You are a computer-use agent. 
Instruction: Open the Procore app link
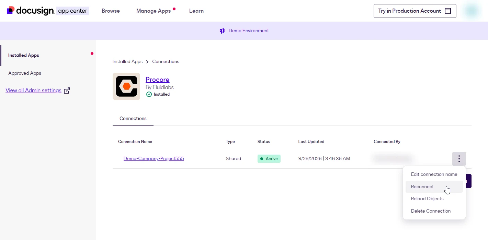point(157,80)
